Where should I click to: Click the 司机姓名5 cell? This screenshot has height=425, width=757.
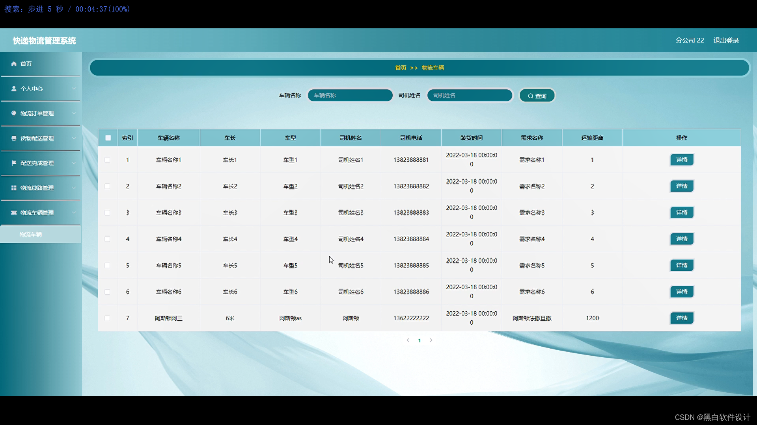(x=351, y=265)
